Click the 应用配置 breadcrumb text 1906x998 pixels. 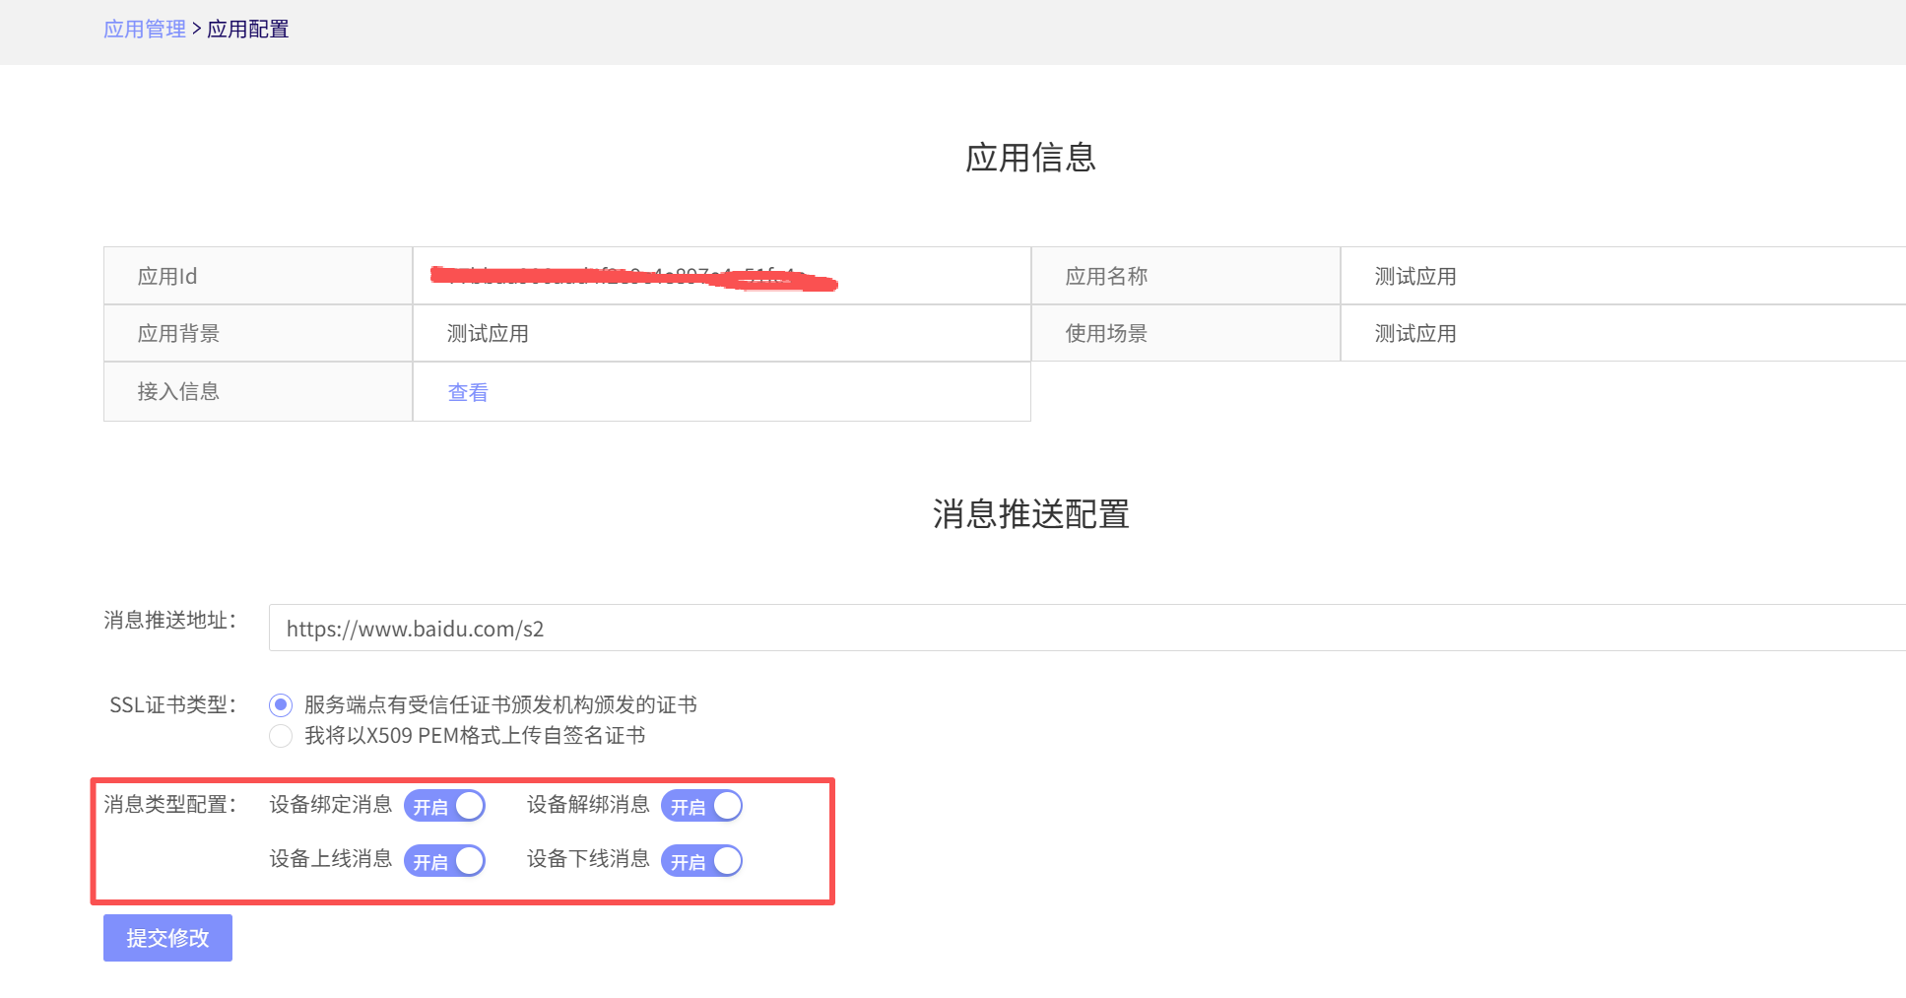pyautogui.click(x=248, y=30)
